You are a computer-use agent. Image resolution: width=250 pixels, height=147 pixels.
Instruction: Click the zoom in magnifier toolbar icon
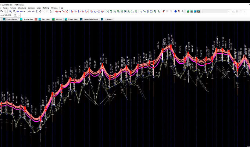(x=11, y=11)
